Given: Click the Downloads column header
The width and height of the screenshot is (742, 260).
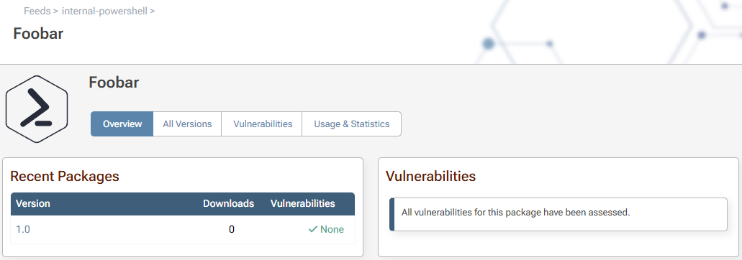Looking at the screenshot, I should [x=229, y=204].
